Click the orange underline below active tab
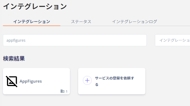The image size is (190, 106). 32,26
